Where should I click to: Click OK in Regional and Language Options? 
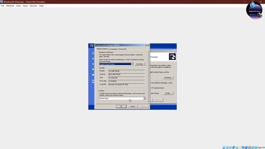(121, 106)
